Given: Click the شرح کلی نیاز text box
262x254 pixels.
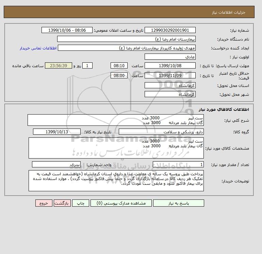Looking at the screenshot, I should pyautogui.click(x=116, y=120).
